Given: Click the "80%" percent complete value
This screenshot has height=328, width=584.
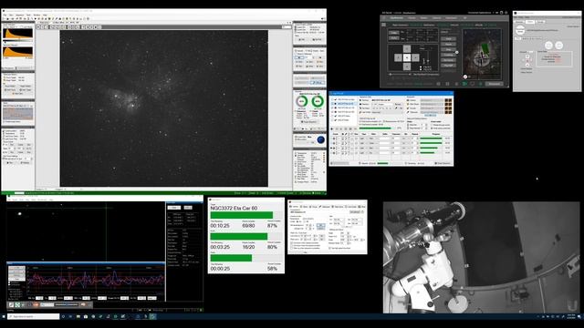Looking at the screenshot, I should click(272, 247).
